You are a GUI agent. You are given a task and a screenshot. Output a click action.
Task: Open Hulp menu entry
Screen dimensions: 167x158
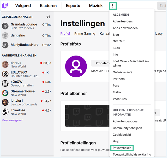point(116,141)
